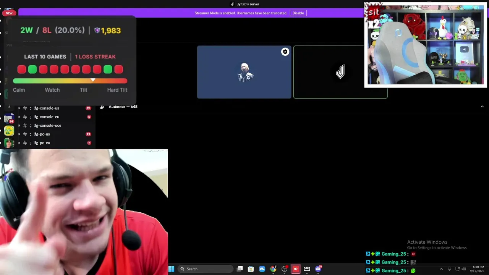Screen dimensions: 489x275
Task: Select the stage speaker tile with white logo
Action: pos(340,72)
